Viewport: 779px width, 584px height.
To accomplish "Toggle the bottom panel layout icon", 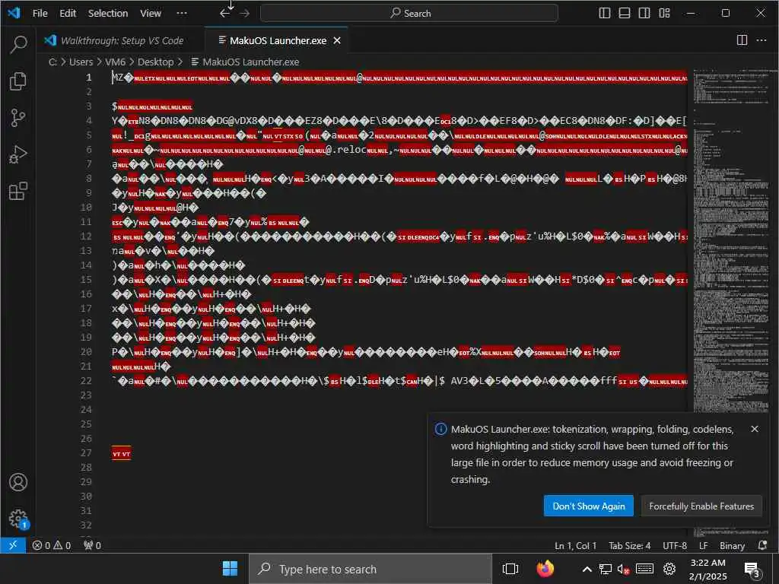I will tap(625, 13).
